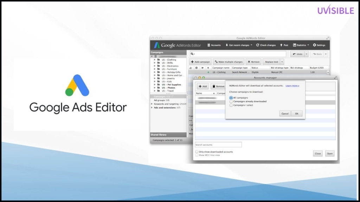The height and width of the screenshot is (202, 360).
Task: Choose Campaigns already downloaded option
Action: tap(231, 101)
